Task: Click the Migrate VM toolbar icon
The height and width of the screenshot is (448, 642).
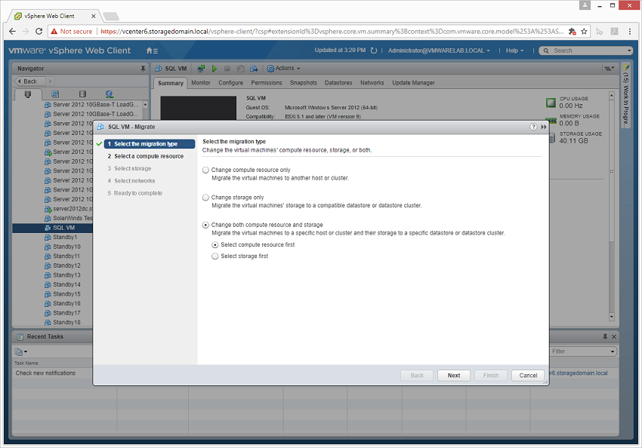Action: tap(254, 69)
